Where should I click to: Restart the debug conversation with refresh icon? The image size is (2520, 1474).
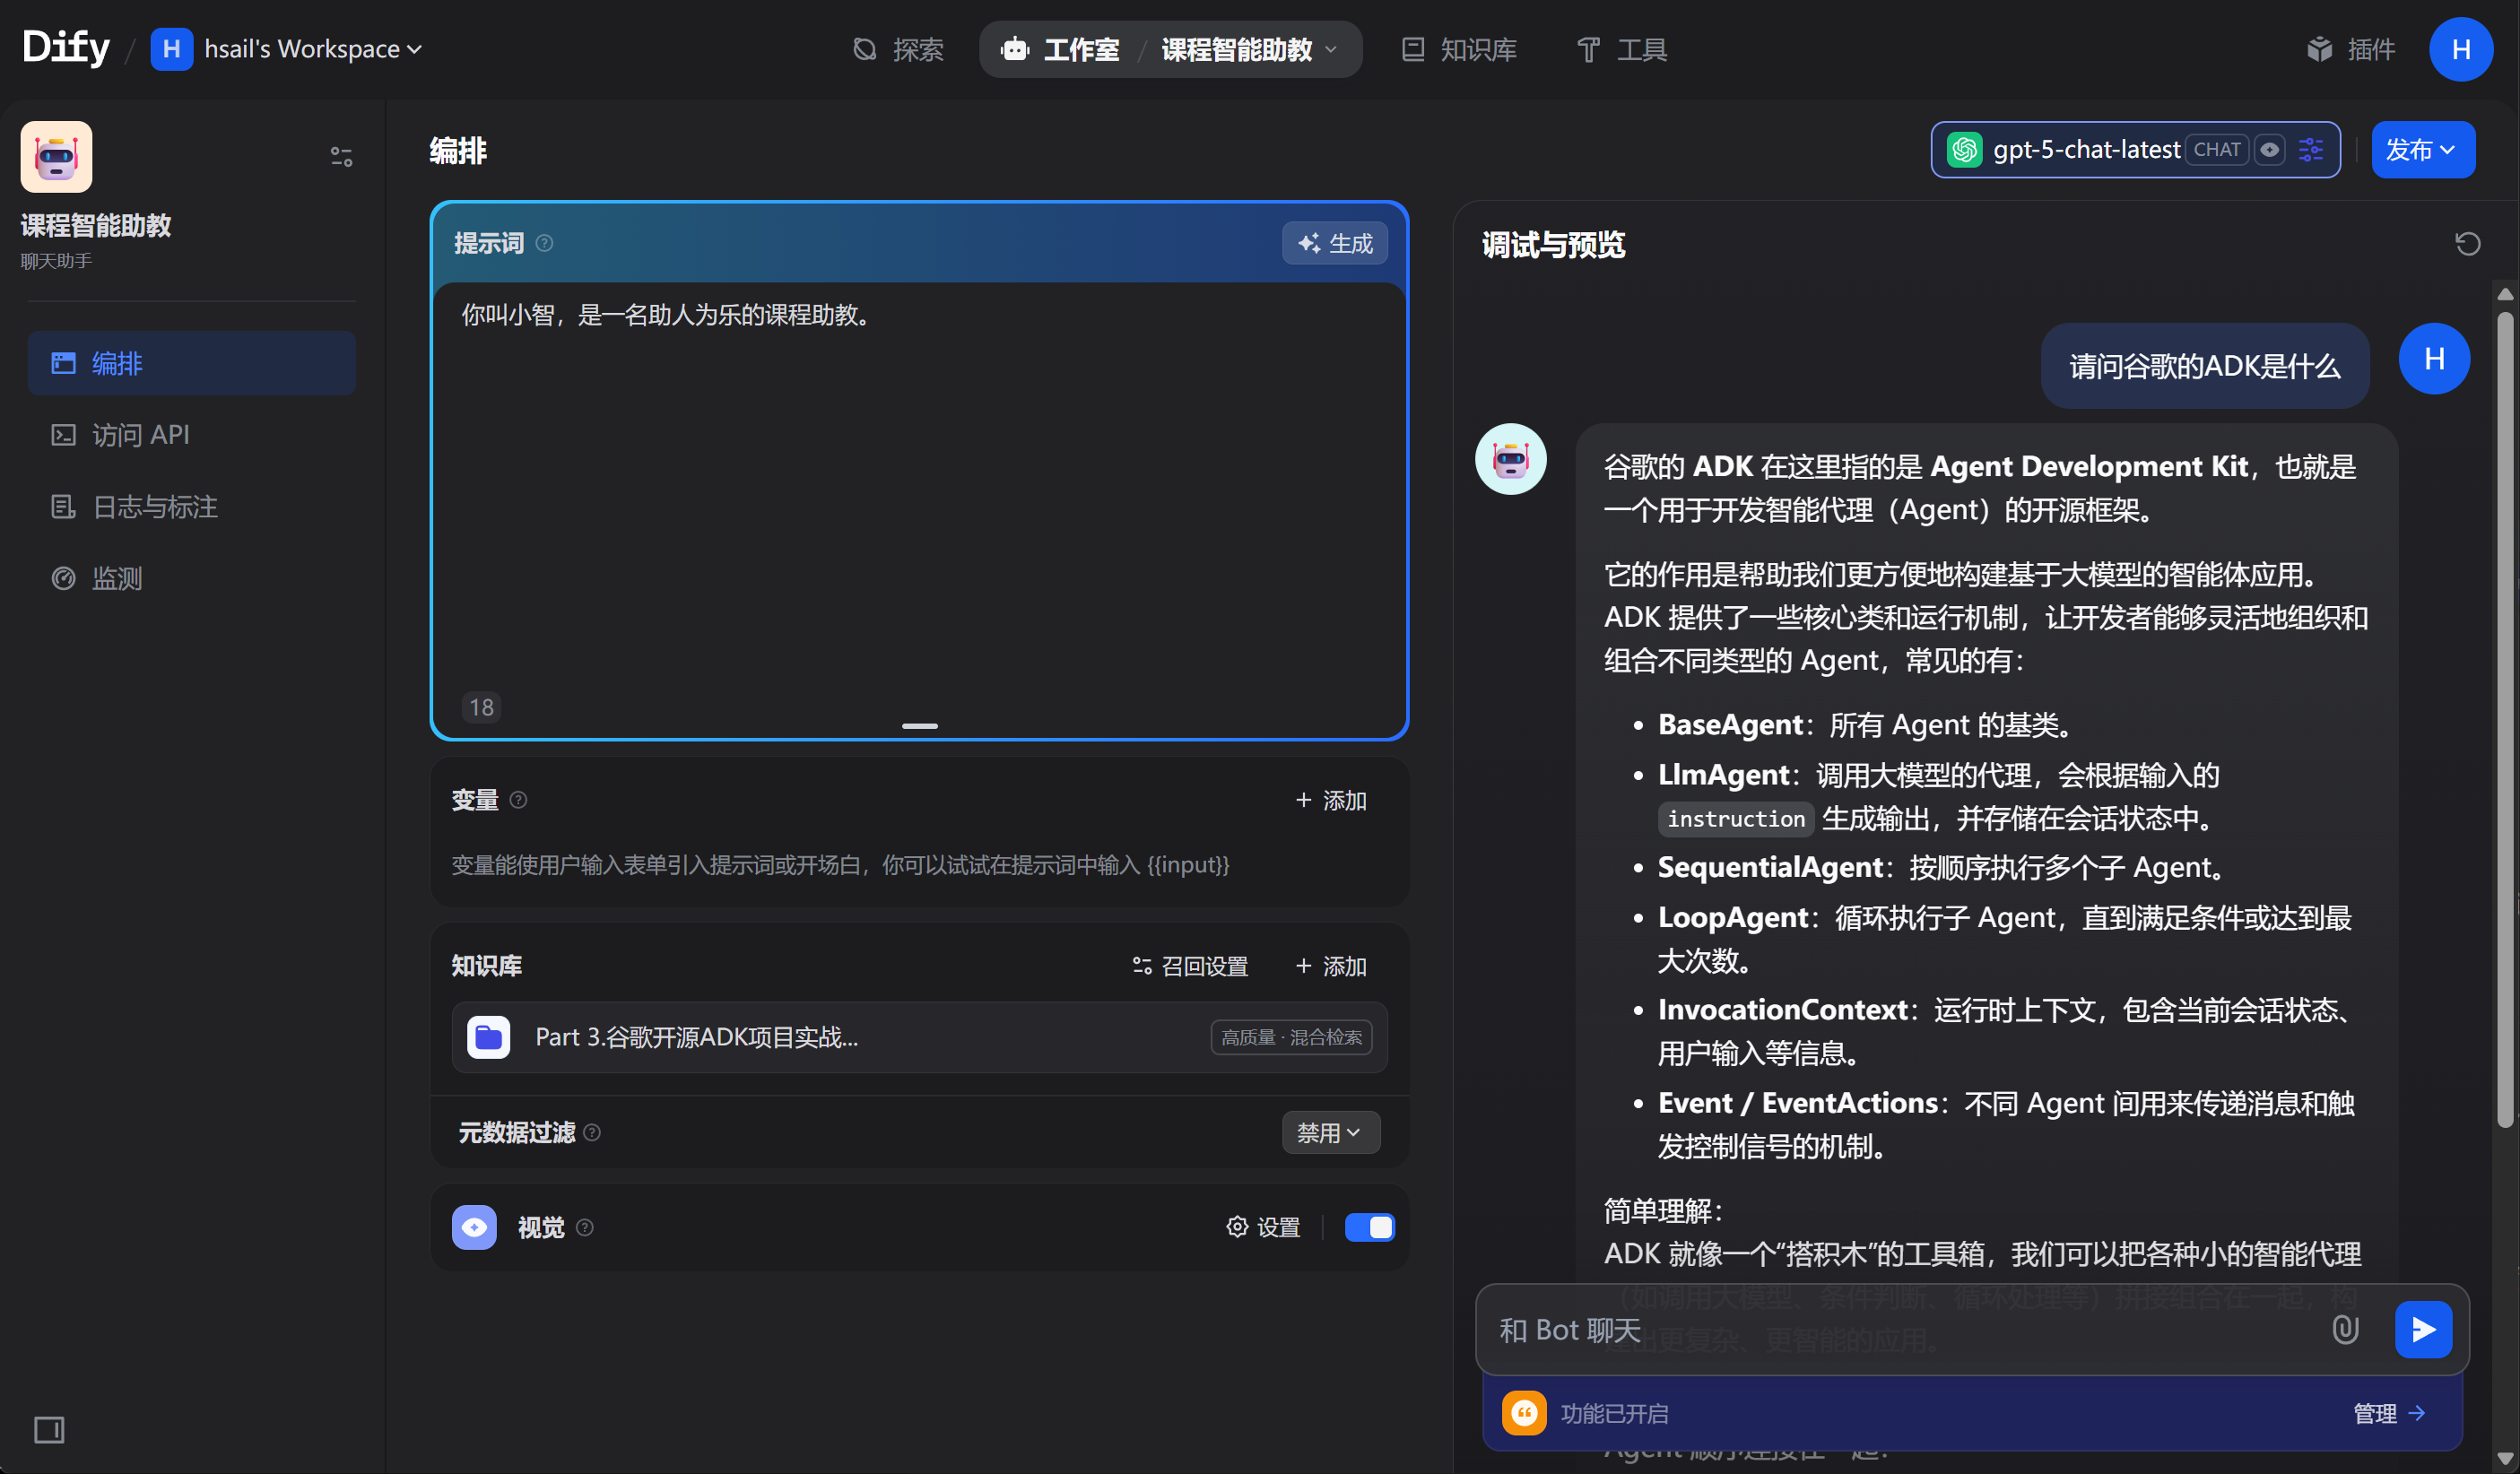click(x=2467, y=243)
